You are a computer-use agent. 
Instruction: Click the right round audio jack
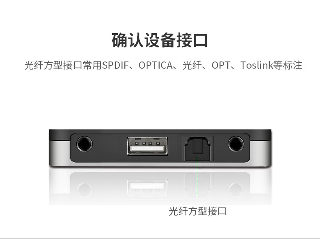(236, 144)
